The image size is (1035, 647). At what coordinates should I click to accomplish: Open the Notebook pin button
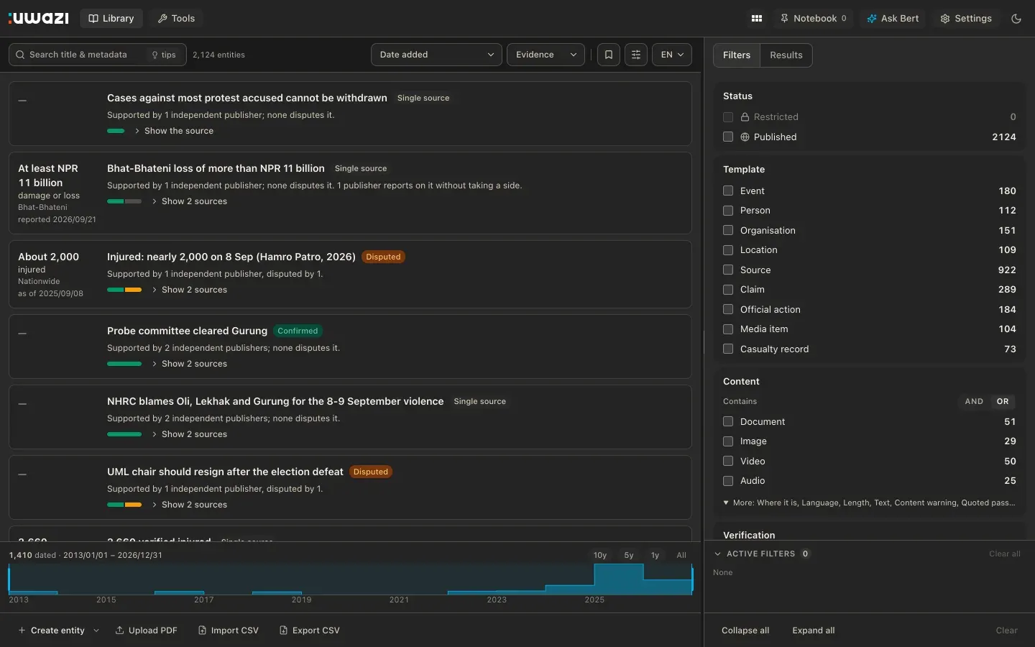[x=814, y=19]
